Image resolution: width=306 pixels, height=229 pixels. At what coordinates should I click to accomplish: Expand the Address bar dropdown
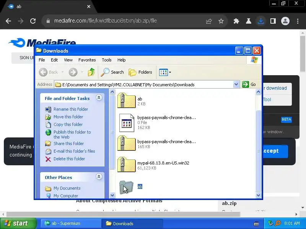point(236,84)
